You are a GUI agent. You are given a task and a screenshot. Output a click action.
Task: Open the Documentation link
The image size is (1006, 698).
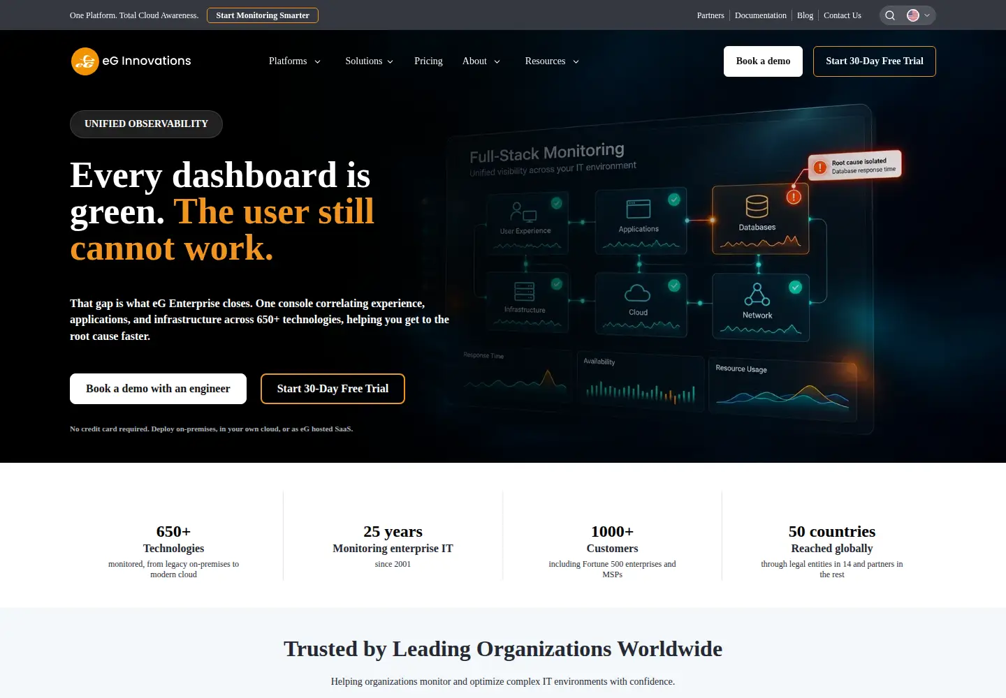761,15
